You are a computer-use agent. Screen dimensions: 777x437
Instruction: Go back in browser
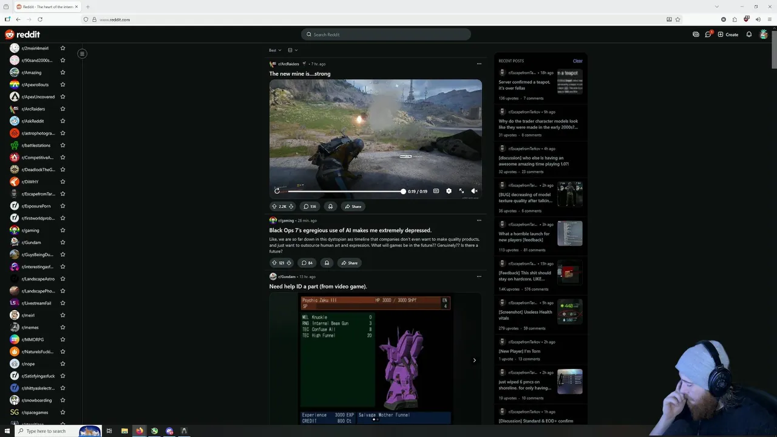point(18,19)
